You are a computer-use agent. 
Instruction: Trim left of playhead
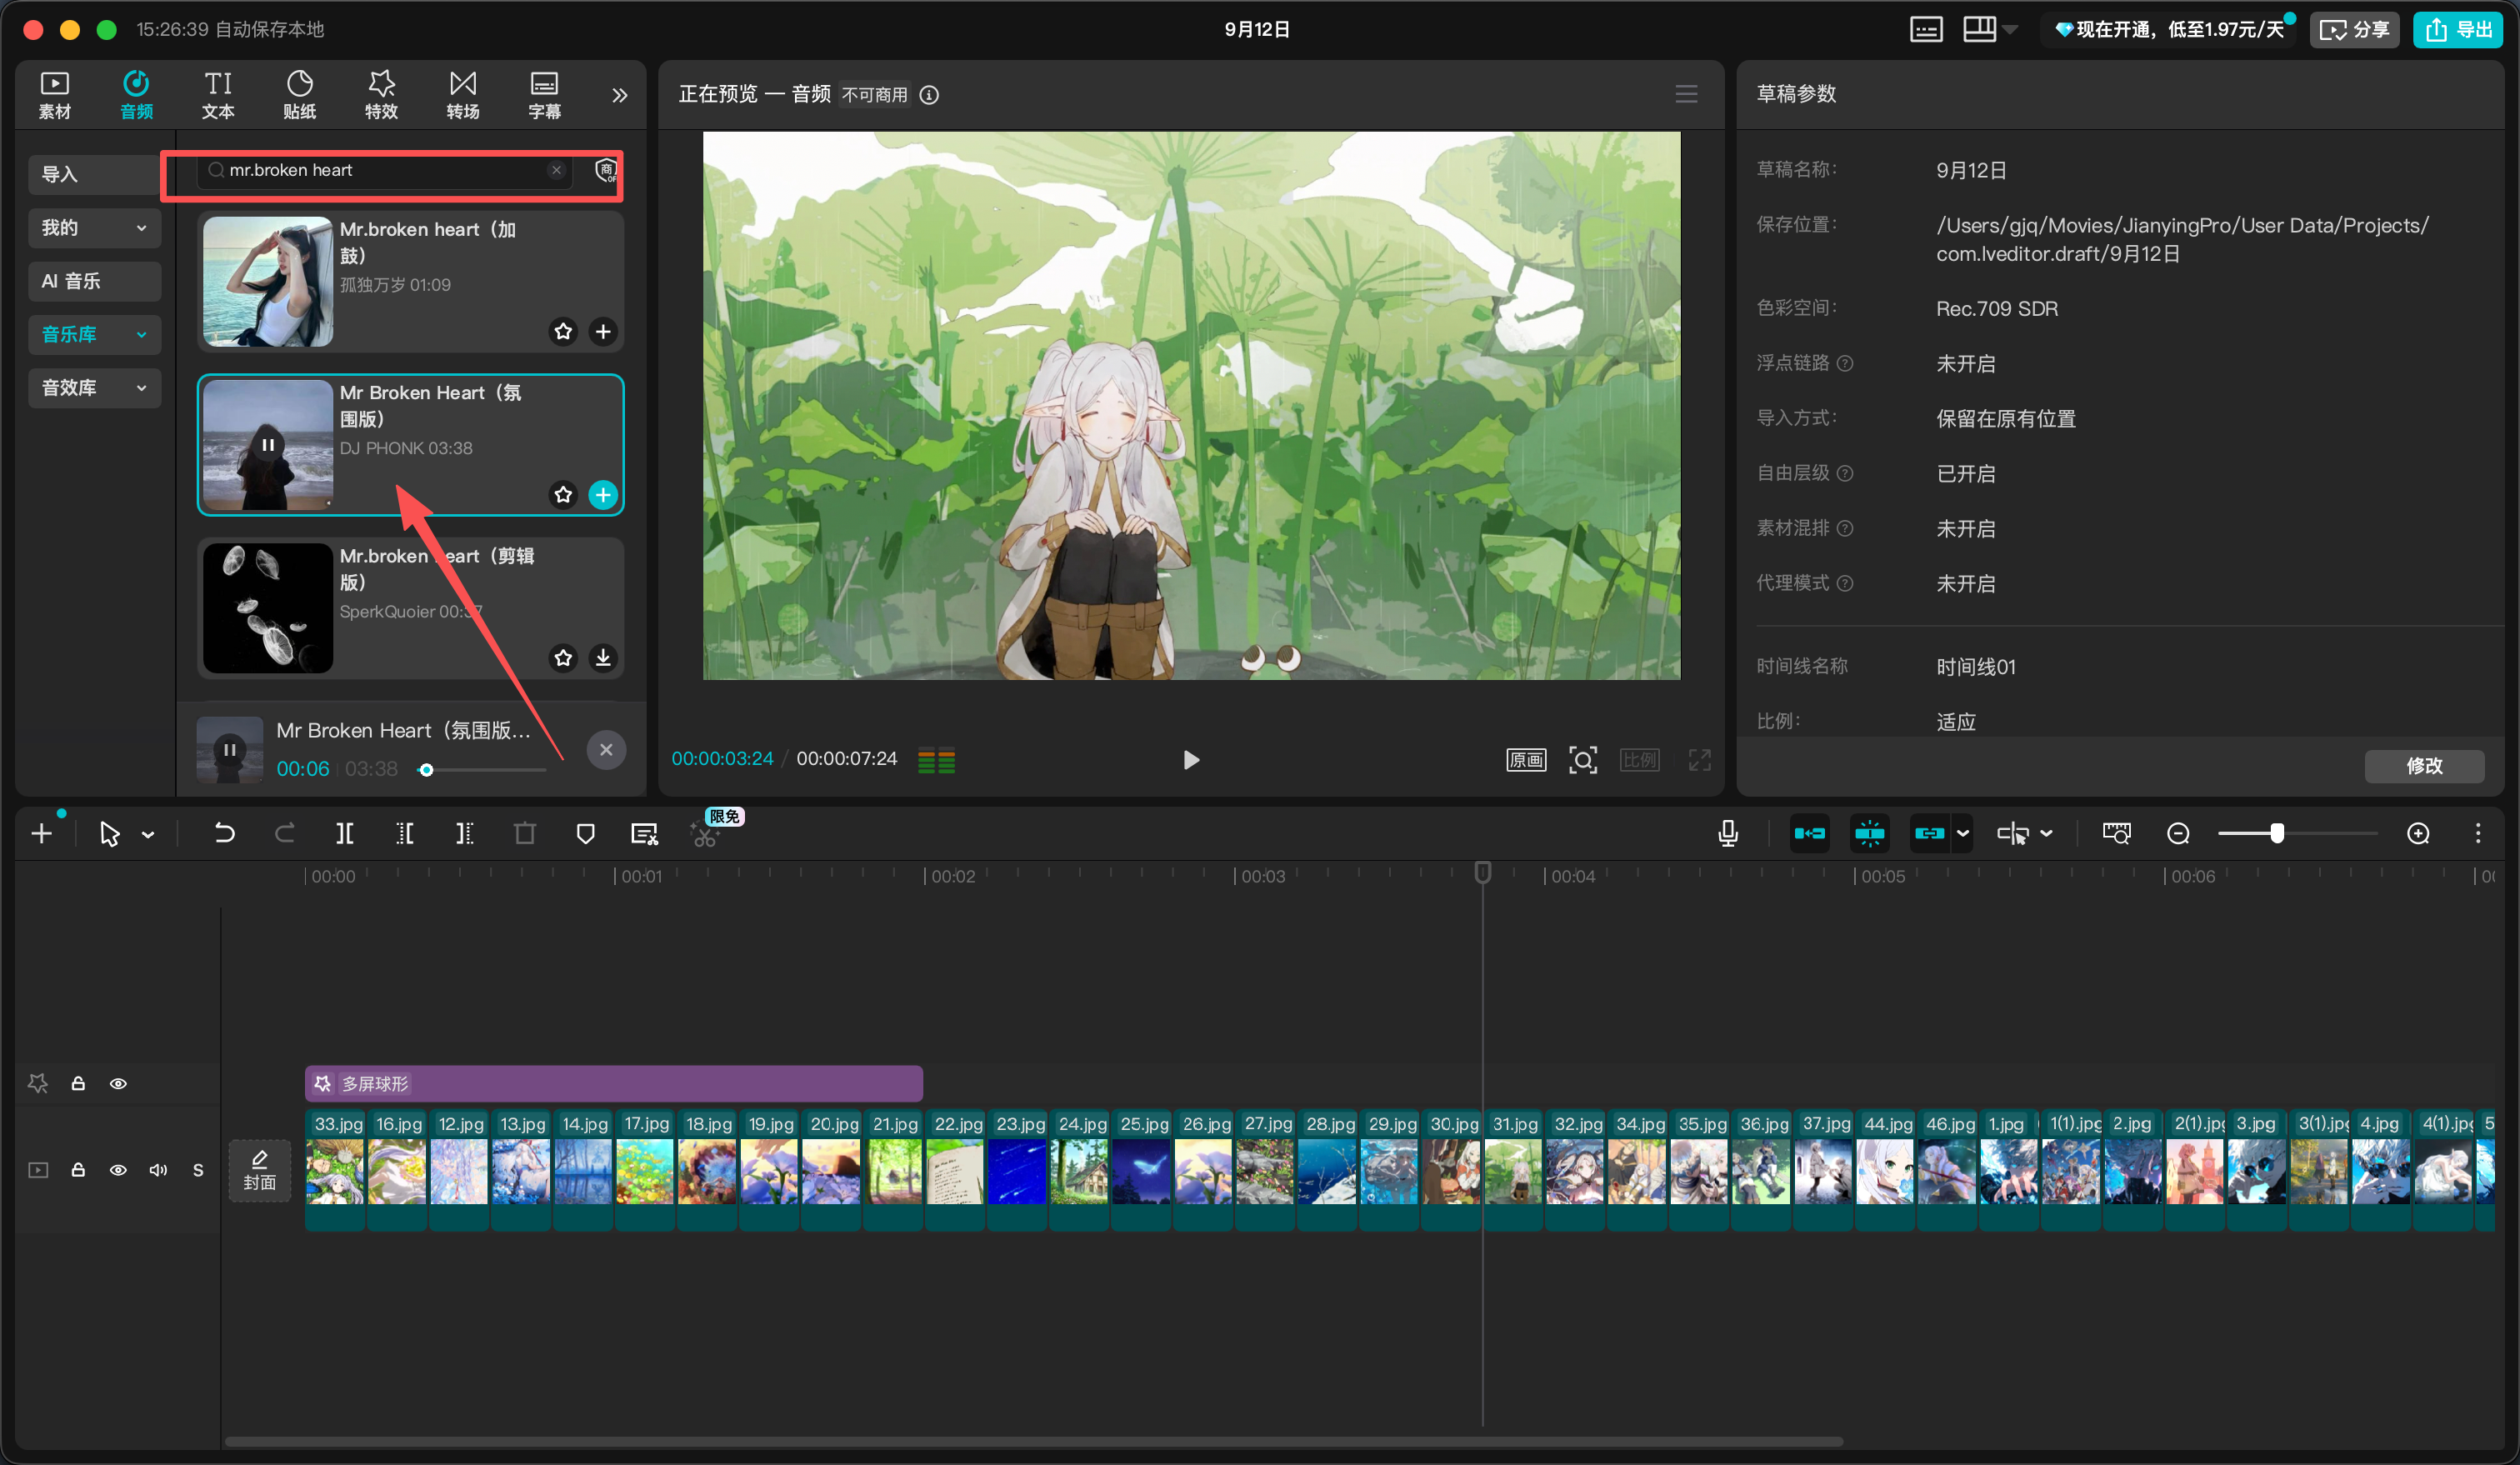click(404, 833)
